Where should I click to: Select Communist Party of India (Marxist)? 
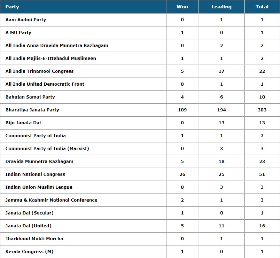(x=47, y=148)
